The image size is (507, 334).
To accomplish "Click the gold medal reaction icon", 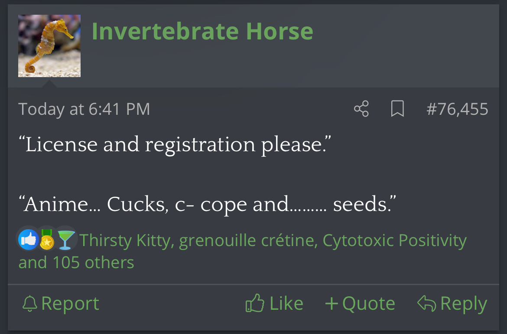I will click(47, 240).
